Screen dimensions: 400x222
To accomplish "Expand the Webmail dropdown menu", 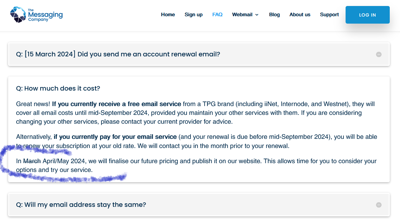I will click(x=245, y=15).
